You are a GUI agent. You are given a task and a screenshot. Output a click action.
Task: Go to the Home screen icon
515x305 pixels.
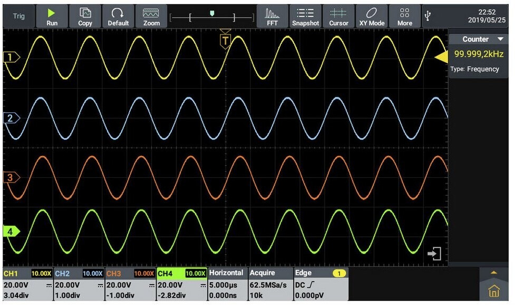(x=494, y=291)
